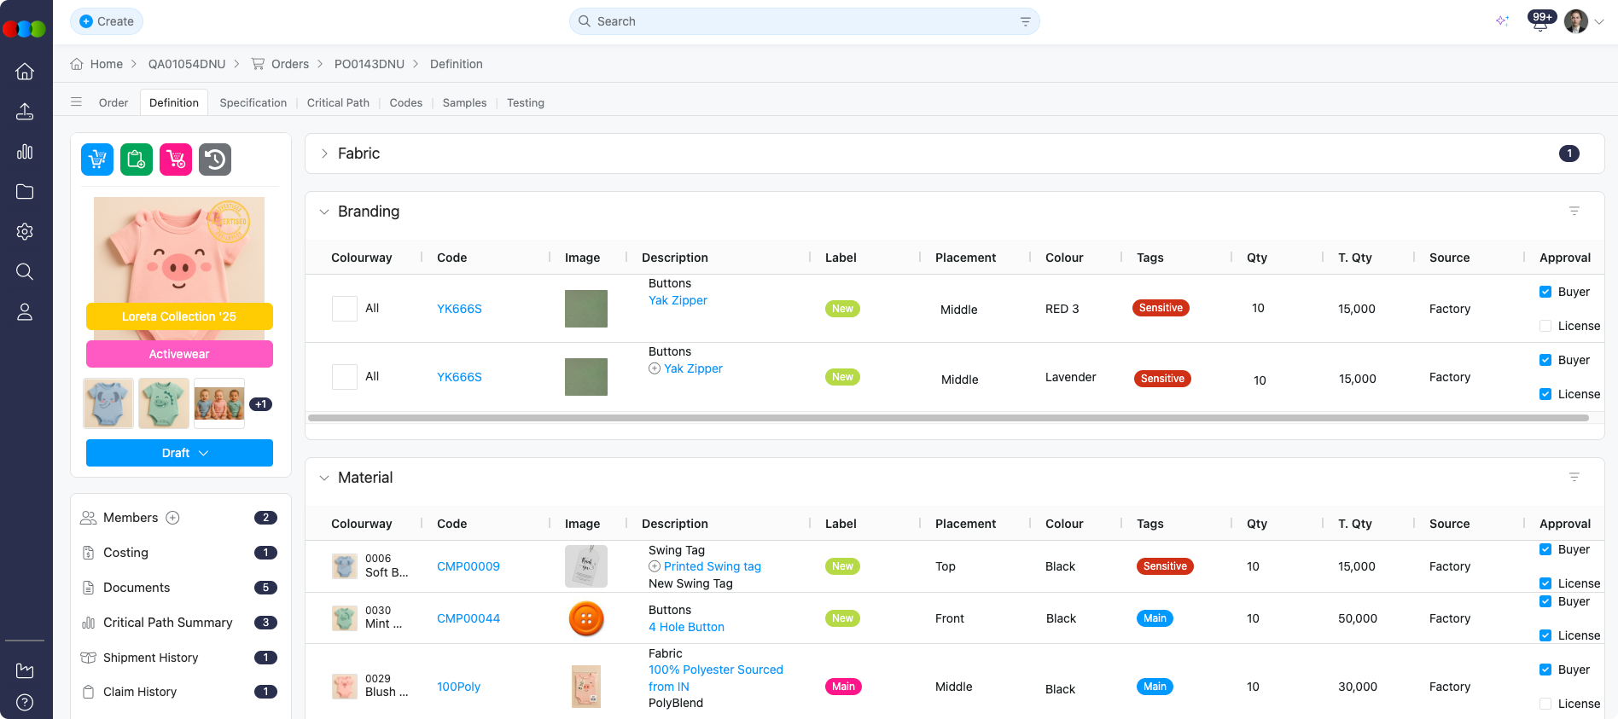Open the history clock icon

[x=215, y=159]
